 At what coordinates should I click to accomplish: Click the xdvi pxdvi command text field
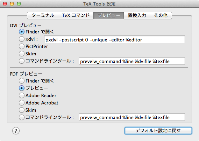(114, 39)
